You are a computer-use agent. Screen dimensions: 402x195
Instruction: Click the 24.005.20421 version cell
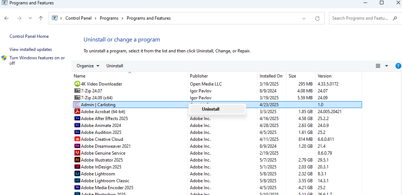(329, 111)
